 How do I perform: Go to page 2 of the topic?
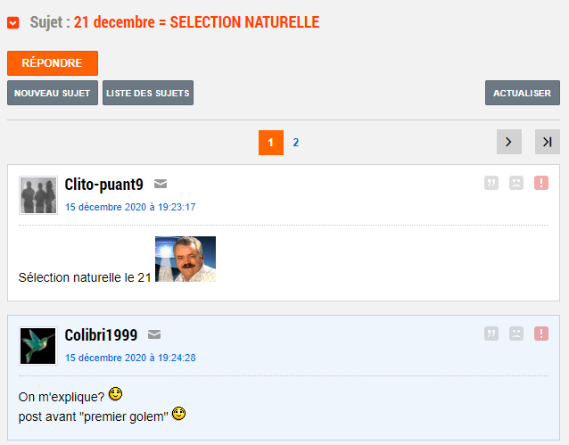[296, 142]
